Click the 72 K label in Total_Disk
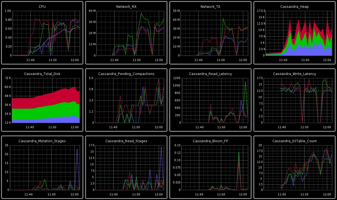This screenshot has width=337, height=200. 8,78
